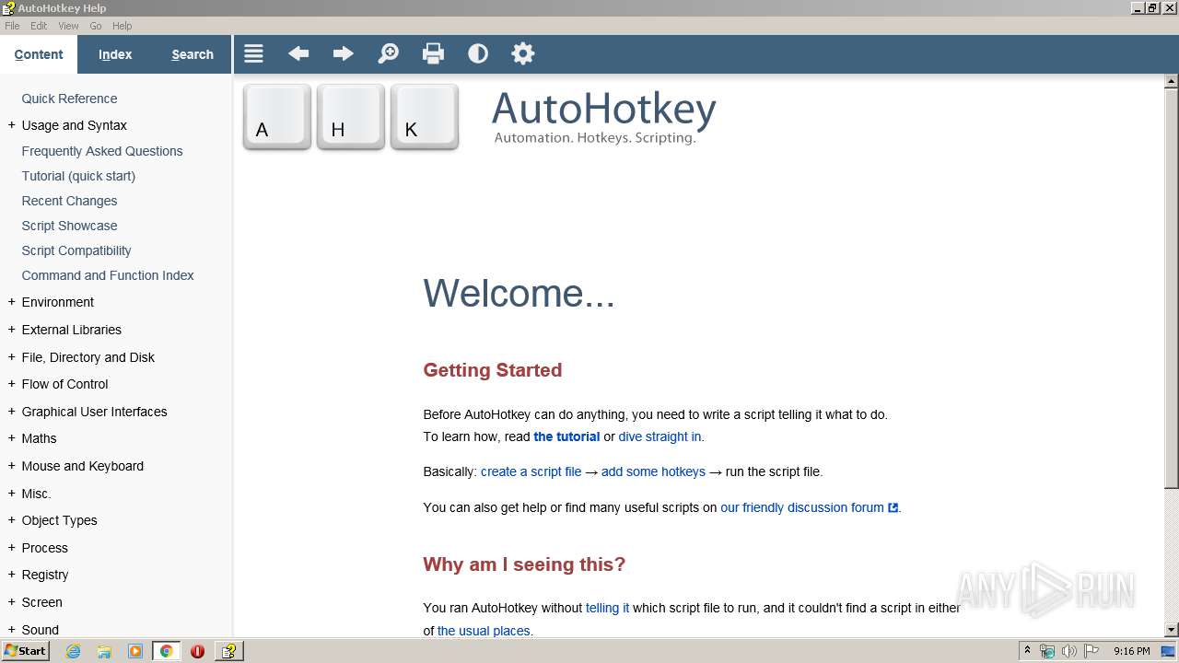Open the Help menu
This screenshot has width=1179, height=663.
tap(122, 26)
